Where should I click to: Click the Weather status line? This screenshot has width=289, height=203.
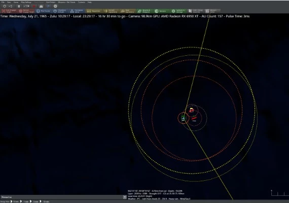(x=159, y=199)
